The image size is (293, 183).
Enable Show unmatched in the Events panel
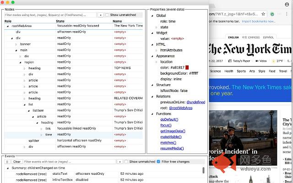pyautogui.click(x=127, y=161)
